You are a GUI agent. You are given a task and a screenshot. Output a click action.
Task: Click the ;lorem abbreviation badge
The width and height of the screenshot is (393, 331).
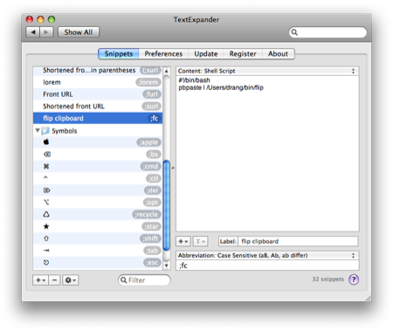[148, 82]
